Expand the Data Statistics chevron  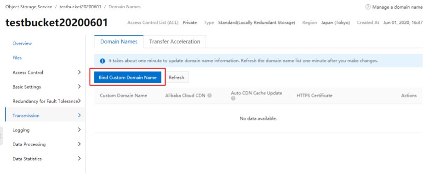tap(80, 159)
